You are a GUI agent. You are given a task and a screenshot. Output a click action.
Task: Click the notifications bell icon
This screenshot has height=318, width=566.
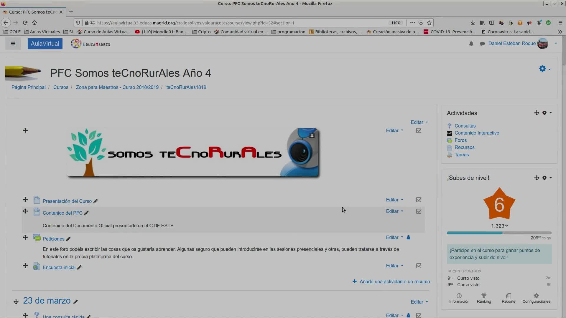coord(471,44)
